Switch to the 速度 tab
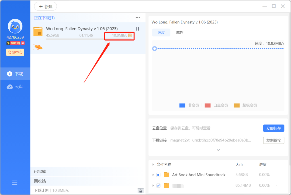Image resolution: width=291 pixels, height=195 pixels. point(161,33)
